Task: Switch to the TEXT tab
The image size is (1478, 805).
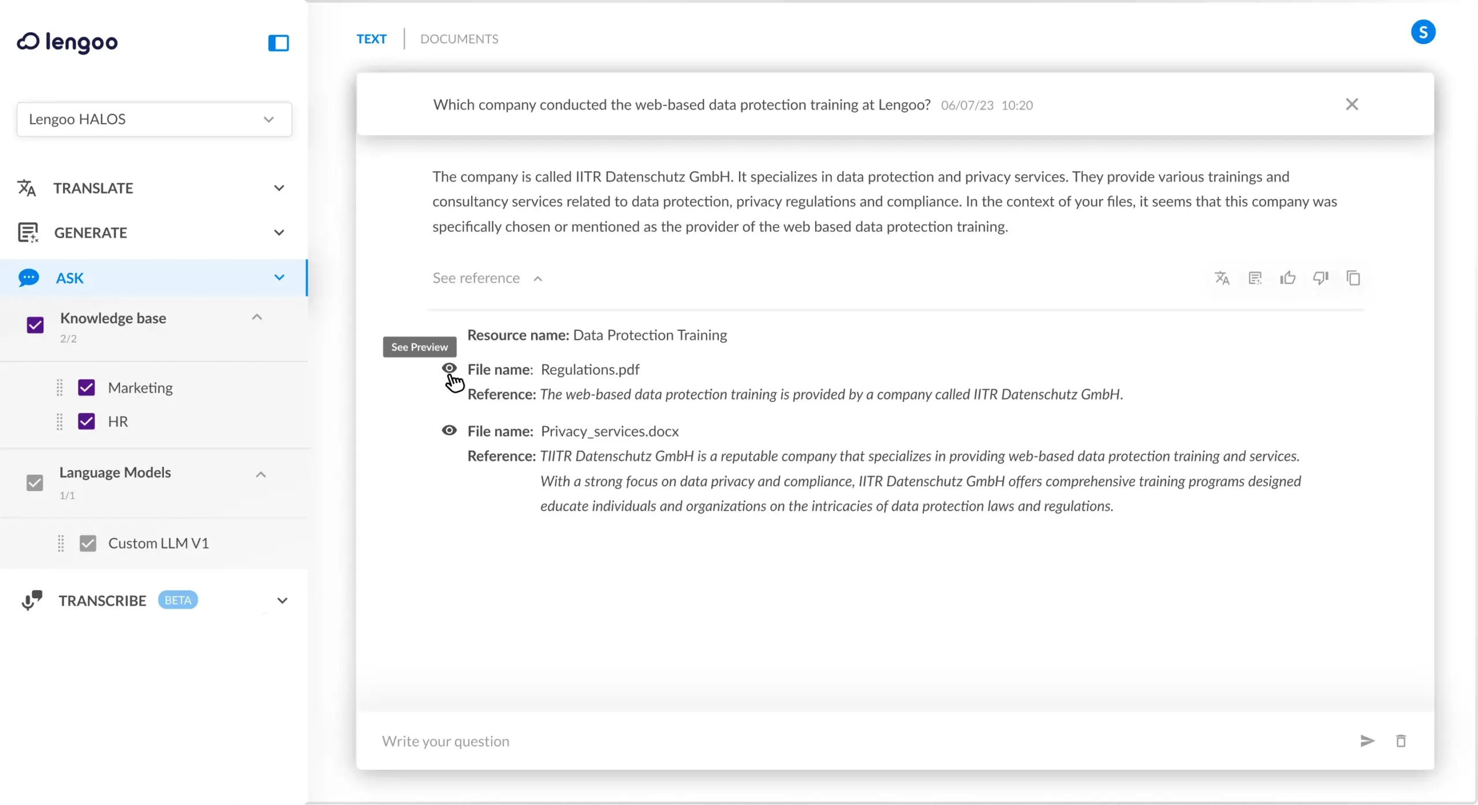Action: click(x=371, y=39)
